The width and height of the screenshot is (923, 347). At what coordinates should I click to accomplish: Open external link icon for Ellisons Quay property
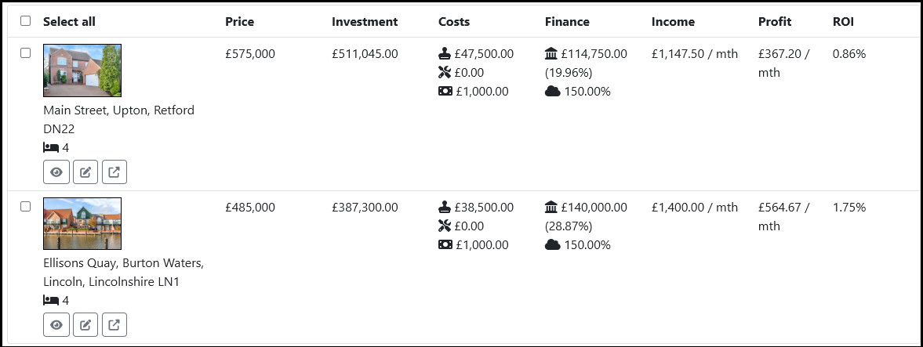[114, 324]
